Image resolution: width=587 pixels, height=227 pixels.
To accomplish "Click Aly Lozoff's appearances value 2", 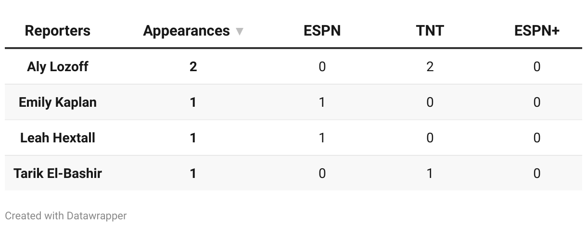I will point(193,66).
